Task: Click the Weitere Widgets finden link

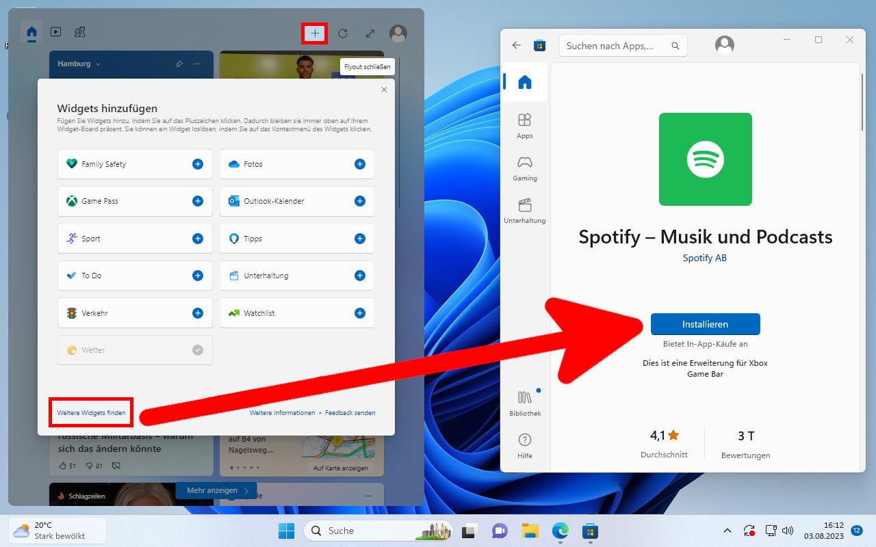Action: click(x=91, y=413)
